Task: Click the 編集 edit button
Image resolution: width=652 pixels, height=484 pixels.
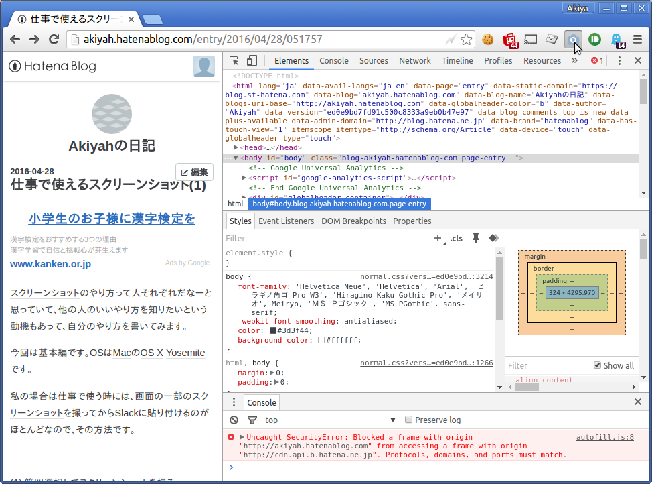Action: [195, 172]
